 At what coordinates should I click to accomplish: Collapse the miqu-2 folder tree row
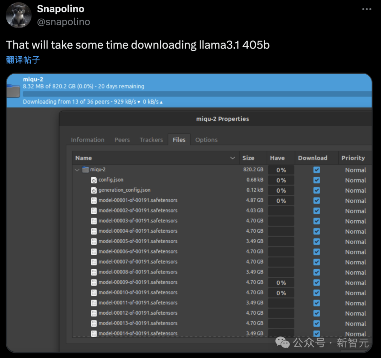(x=77, y=170)
